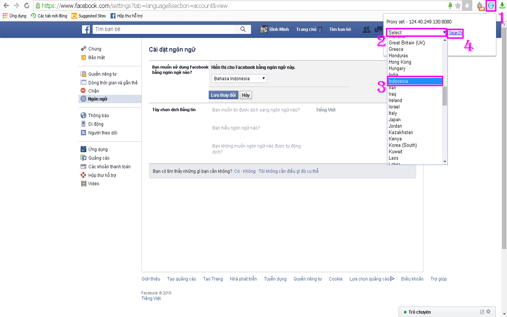Open the proxy country Select dropdown
507x317 pixels.
point(417,32)
